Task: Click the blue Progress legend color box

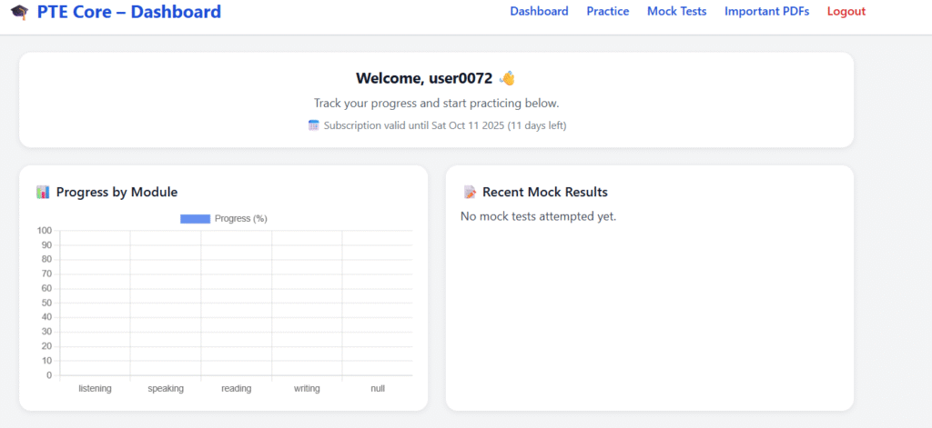Action: (x=195, y=218)
